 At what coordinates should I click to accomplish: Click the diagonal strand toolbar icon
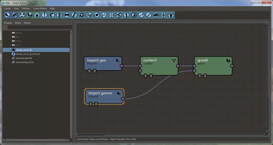click(74, 15)
